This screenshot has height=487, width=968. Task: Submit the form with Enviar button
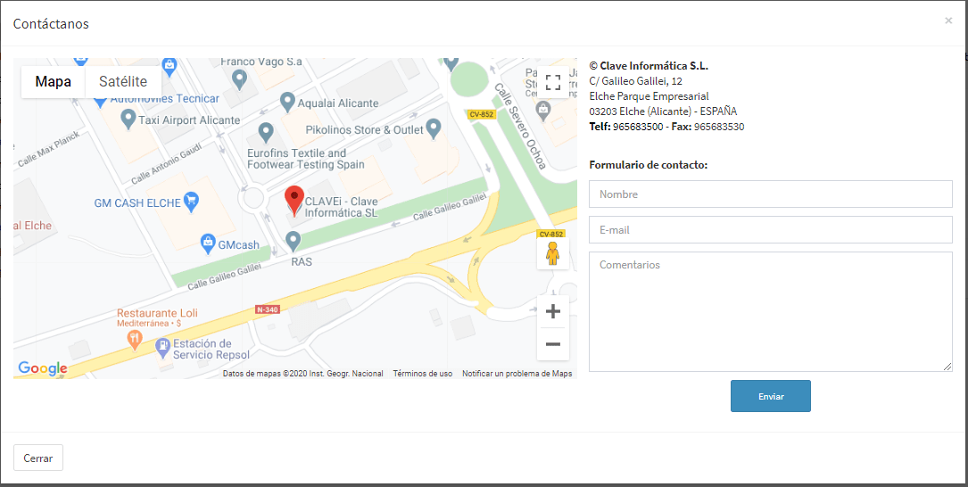(x=771, y=396)
